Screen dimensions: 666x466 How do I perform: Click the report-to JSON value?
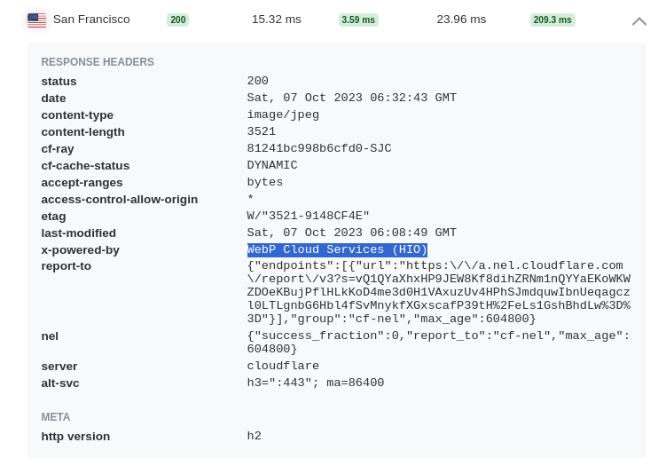[x=439, y=292]
